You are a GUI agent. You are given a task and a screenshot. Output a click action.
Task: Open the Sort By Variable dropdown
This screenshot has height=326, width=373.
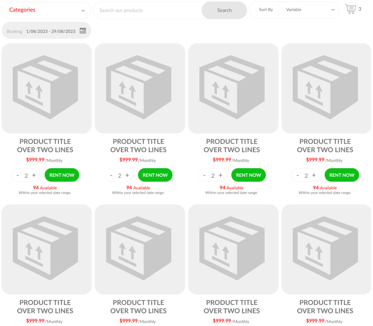[x=309, y=10]
